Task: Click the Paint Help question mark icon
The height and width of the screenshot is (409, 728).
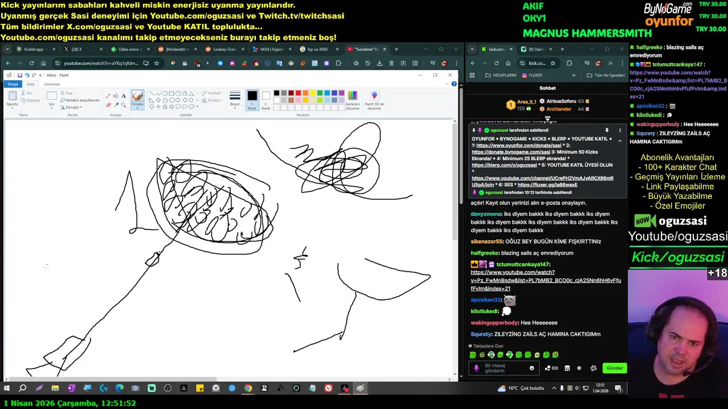Action: tap(453, 84)
